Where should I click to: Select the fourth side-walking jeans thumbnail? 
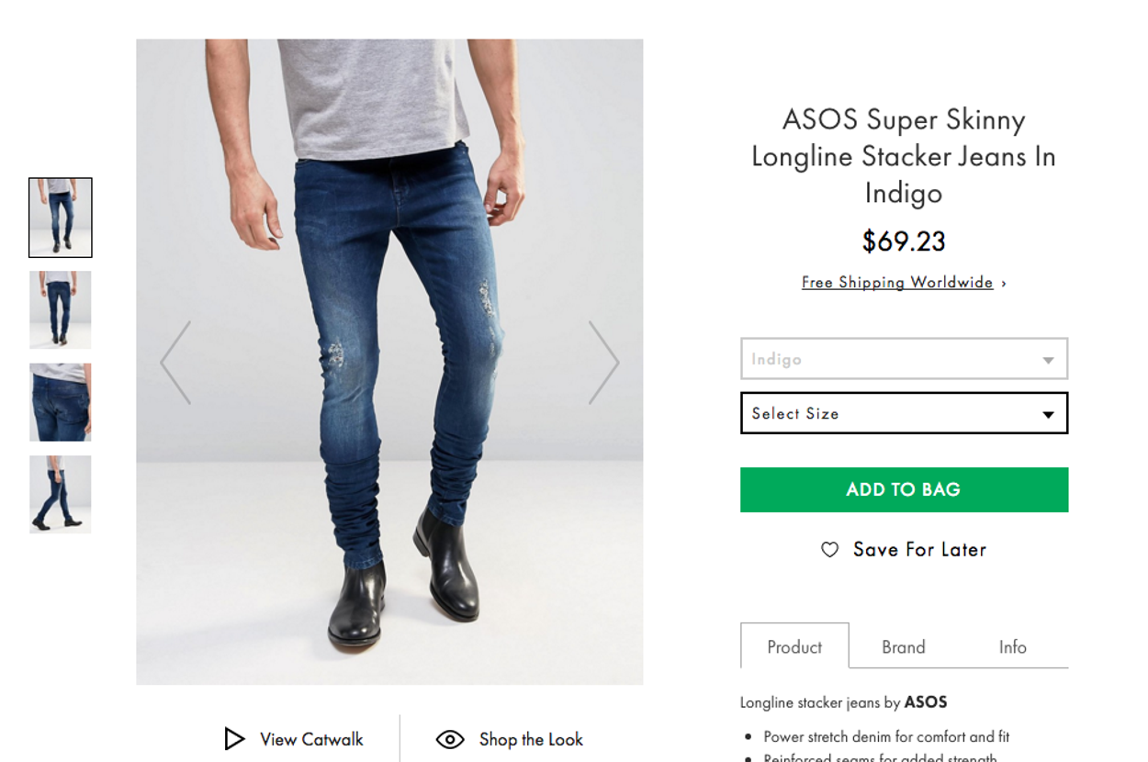pos(61,494)
